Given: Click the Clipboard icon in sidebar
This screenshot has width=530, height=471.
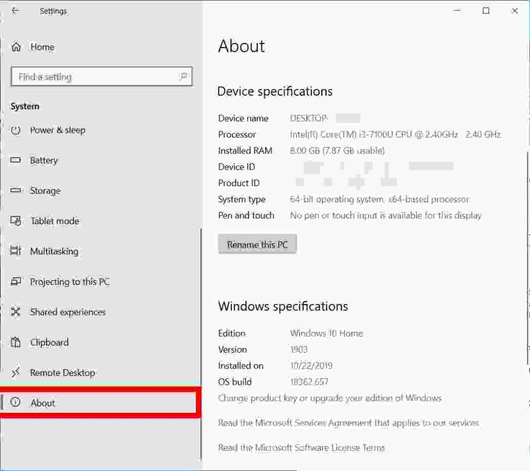Looking at the screenshot, I should point(16,342).
